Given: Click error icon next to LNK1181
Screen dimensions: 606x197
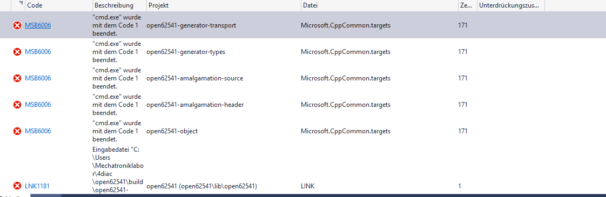Looking at the screenshot, I should pyautogui.click(x=17, y=186).
